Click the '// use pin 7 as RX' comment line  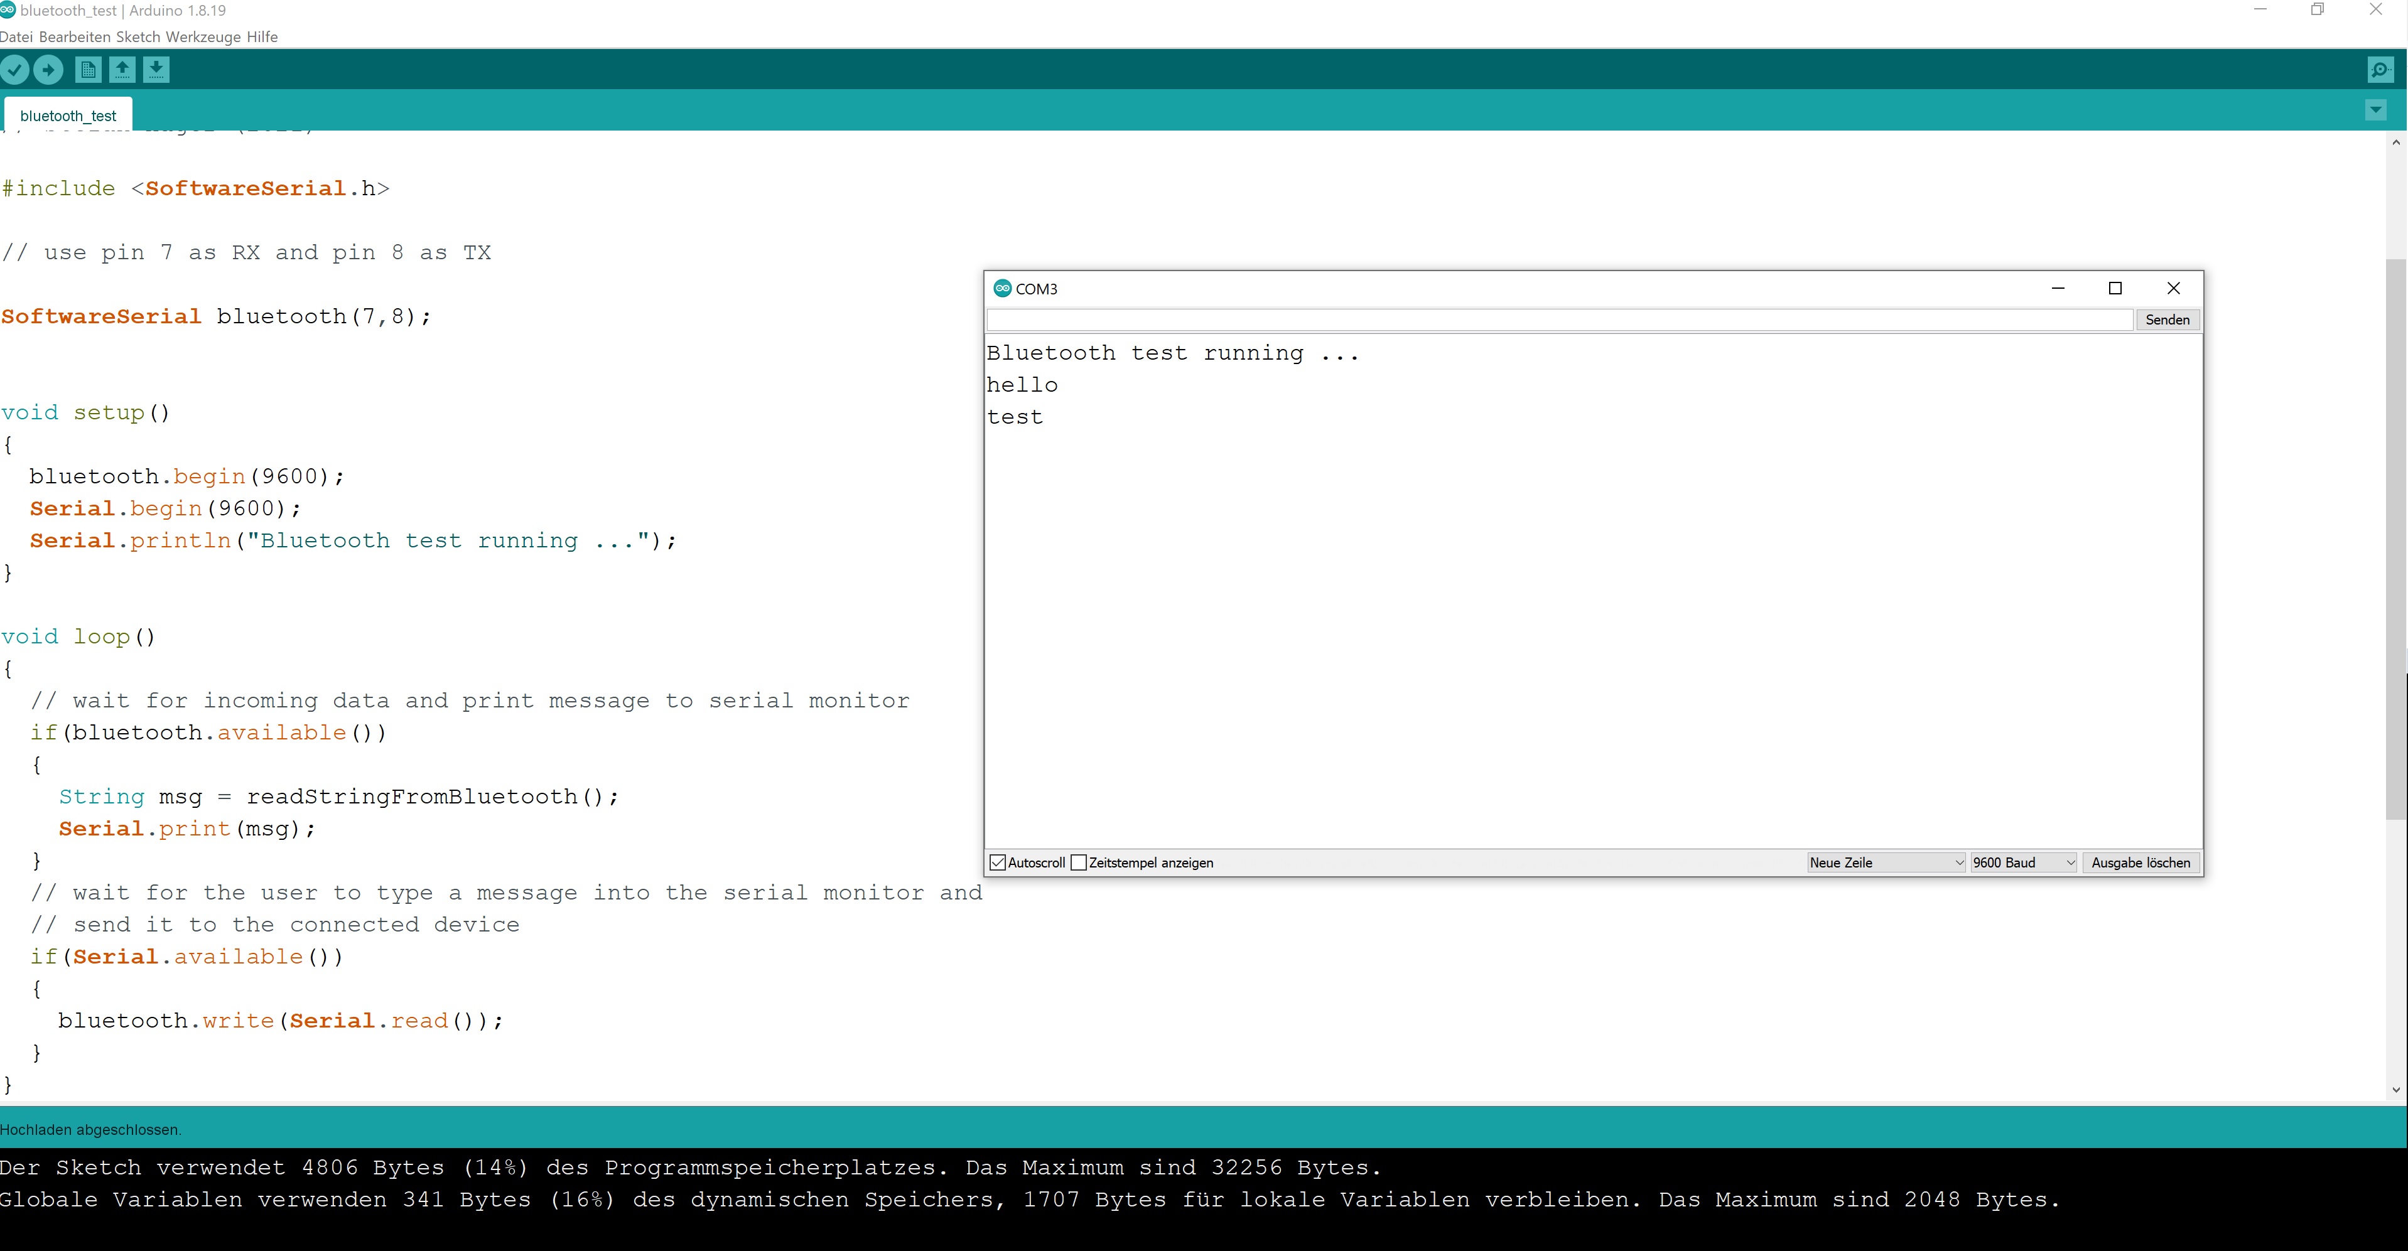click(x=247, y=253)
